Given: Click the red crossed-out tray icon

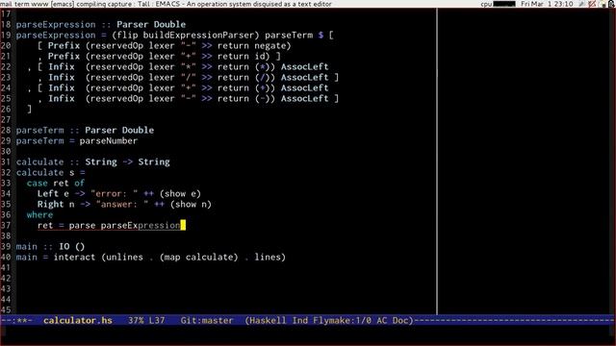Looking at the screenshot, I should (593, 4).
